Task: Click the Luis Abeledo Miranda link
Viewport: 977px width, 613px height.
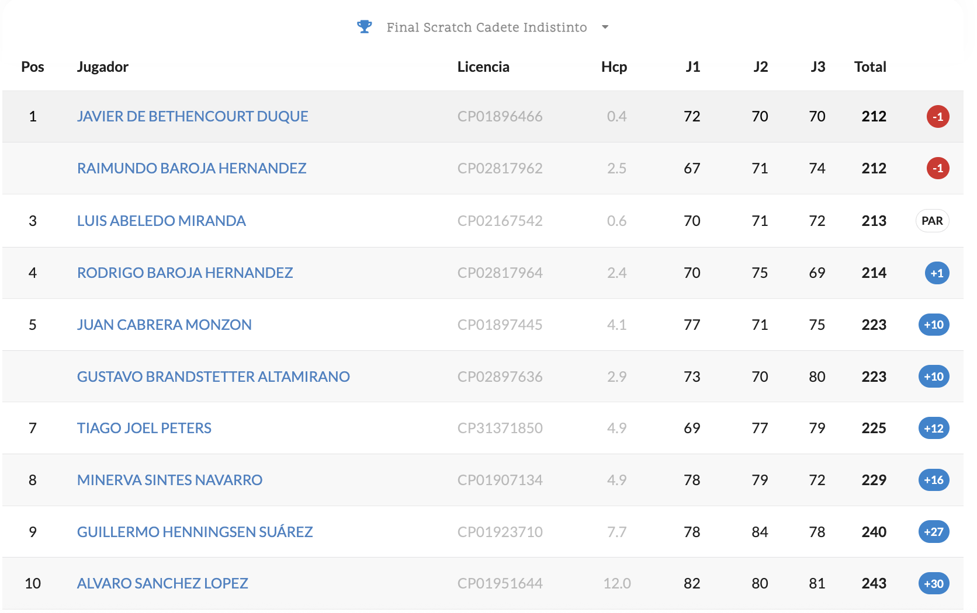Action: click(x=161, y=221)
